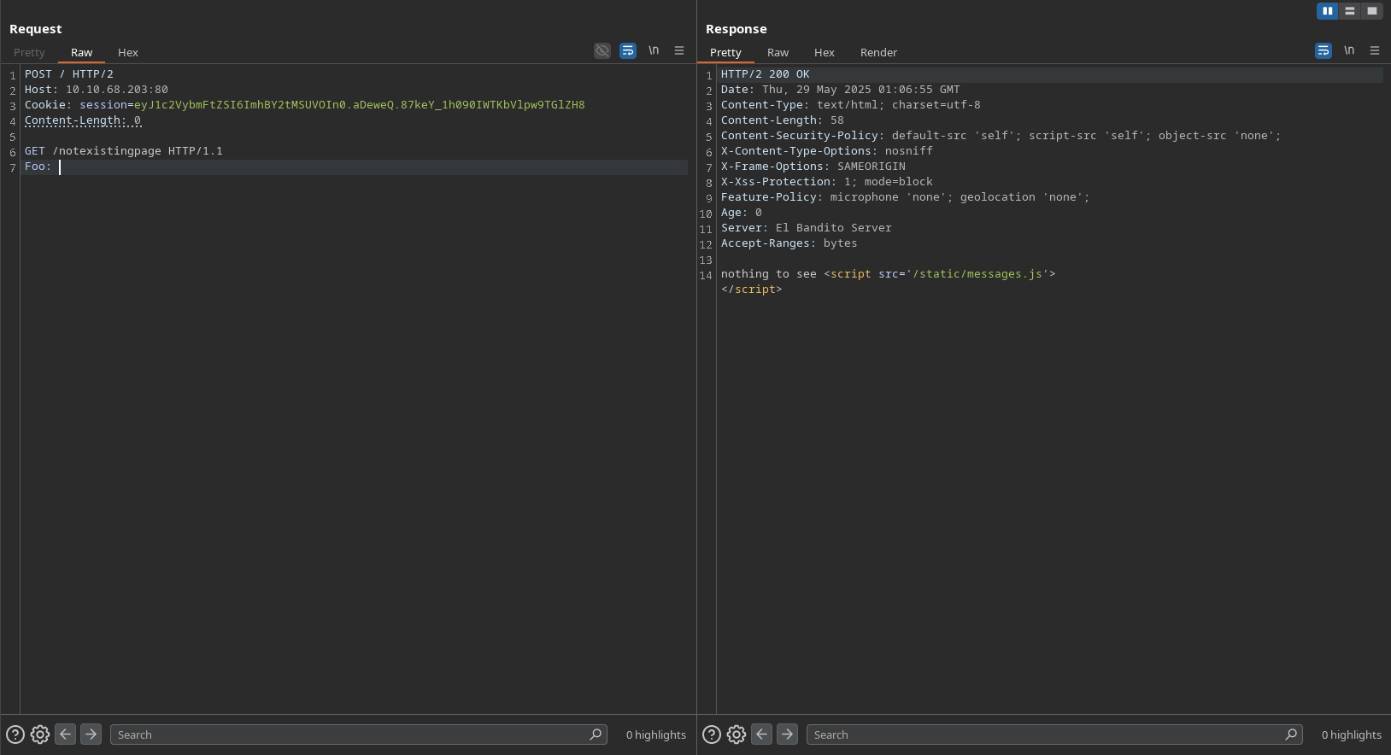
Task: Go to next match in Request search
Action: coord(91,735)
